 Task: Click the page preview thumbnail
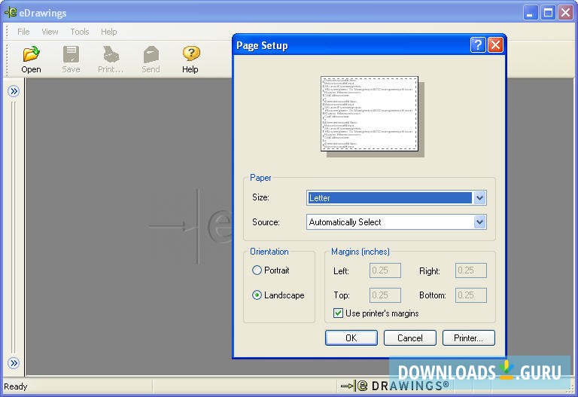coord(370,114)
